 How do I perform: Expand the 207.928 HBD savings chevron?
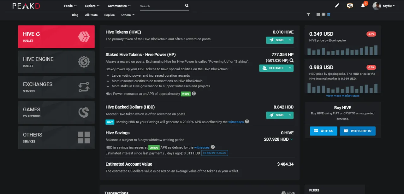point(291,139)
